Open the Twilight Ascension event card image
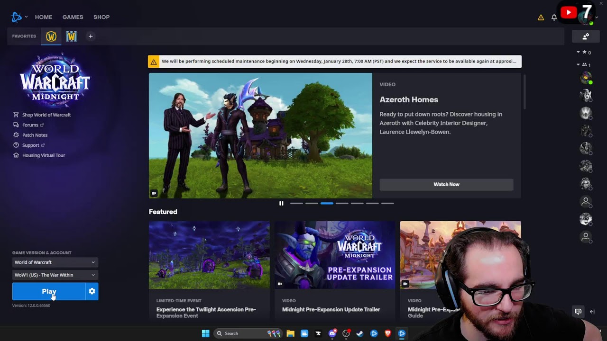 point(209,255)
